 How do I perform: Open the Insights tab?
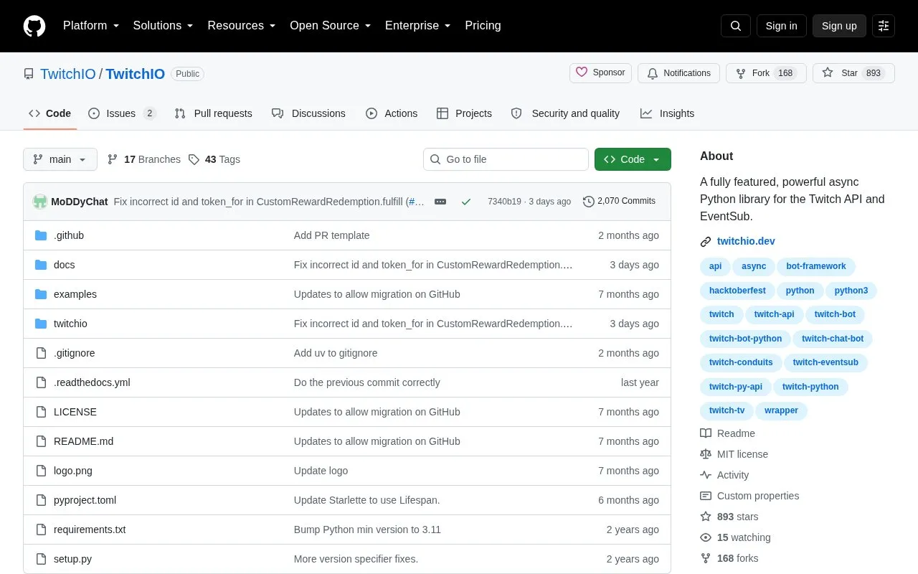pyautogui.click(x=667, y=113)
